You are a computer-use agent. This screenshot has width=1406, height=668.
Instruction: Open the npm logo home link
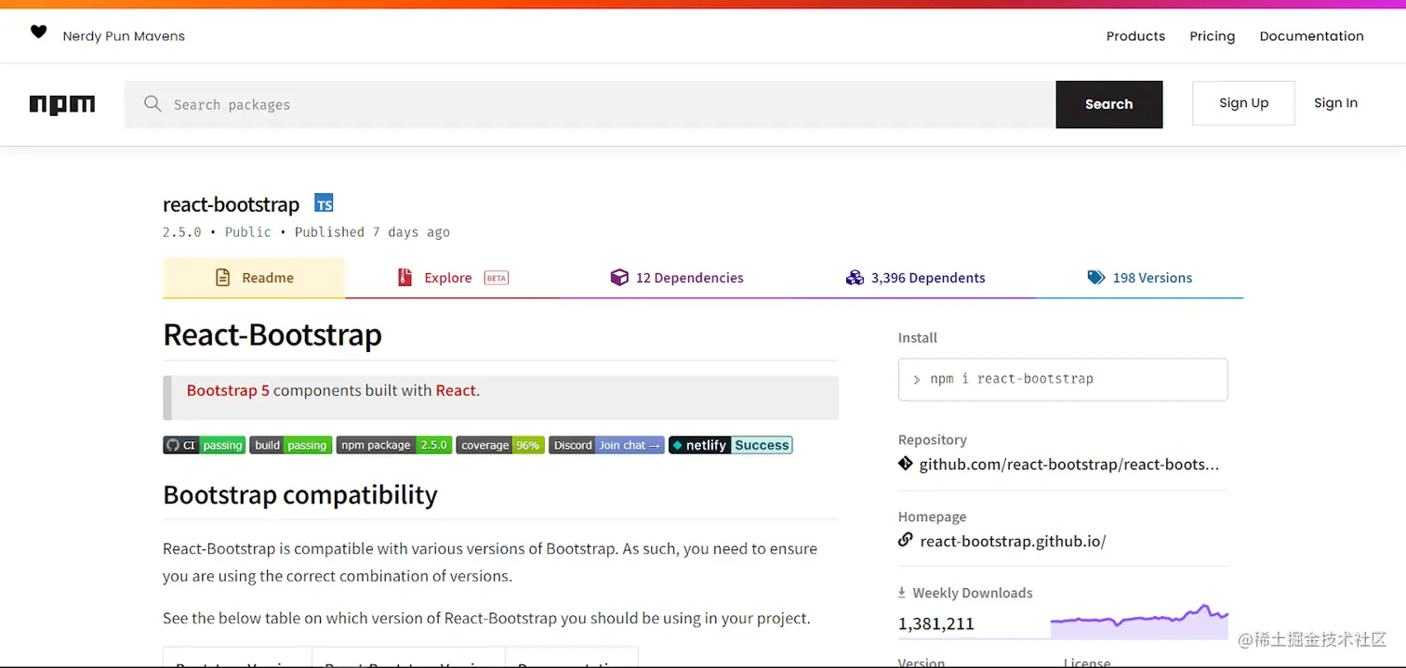click(62, 105)
